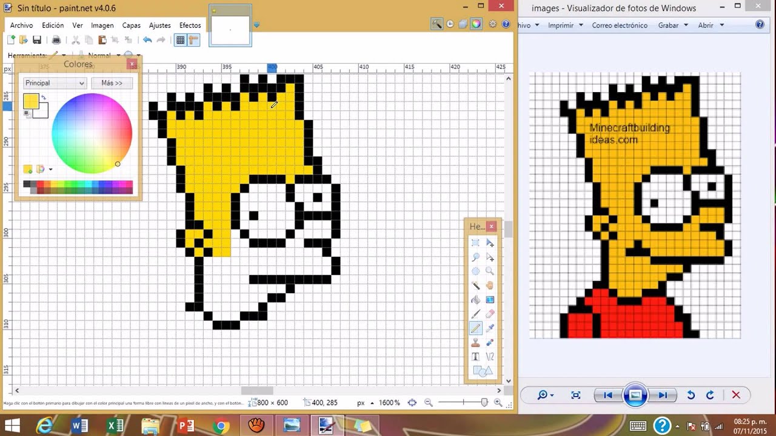Open the Archivo menu

(21, 25)
